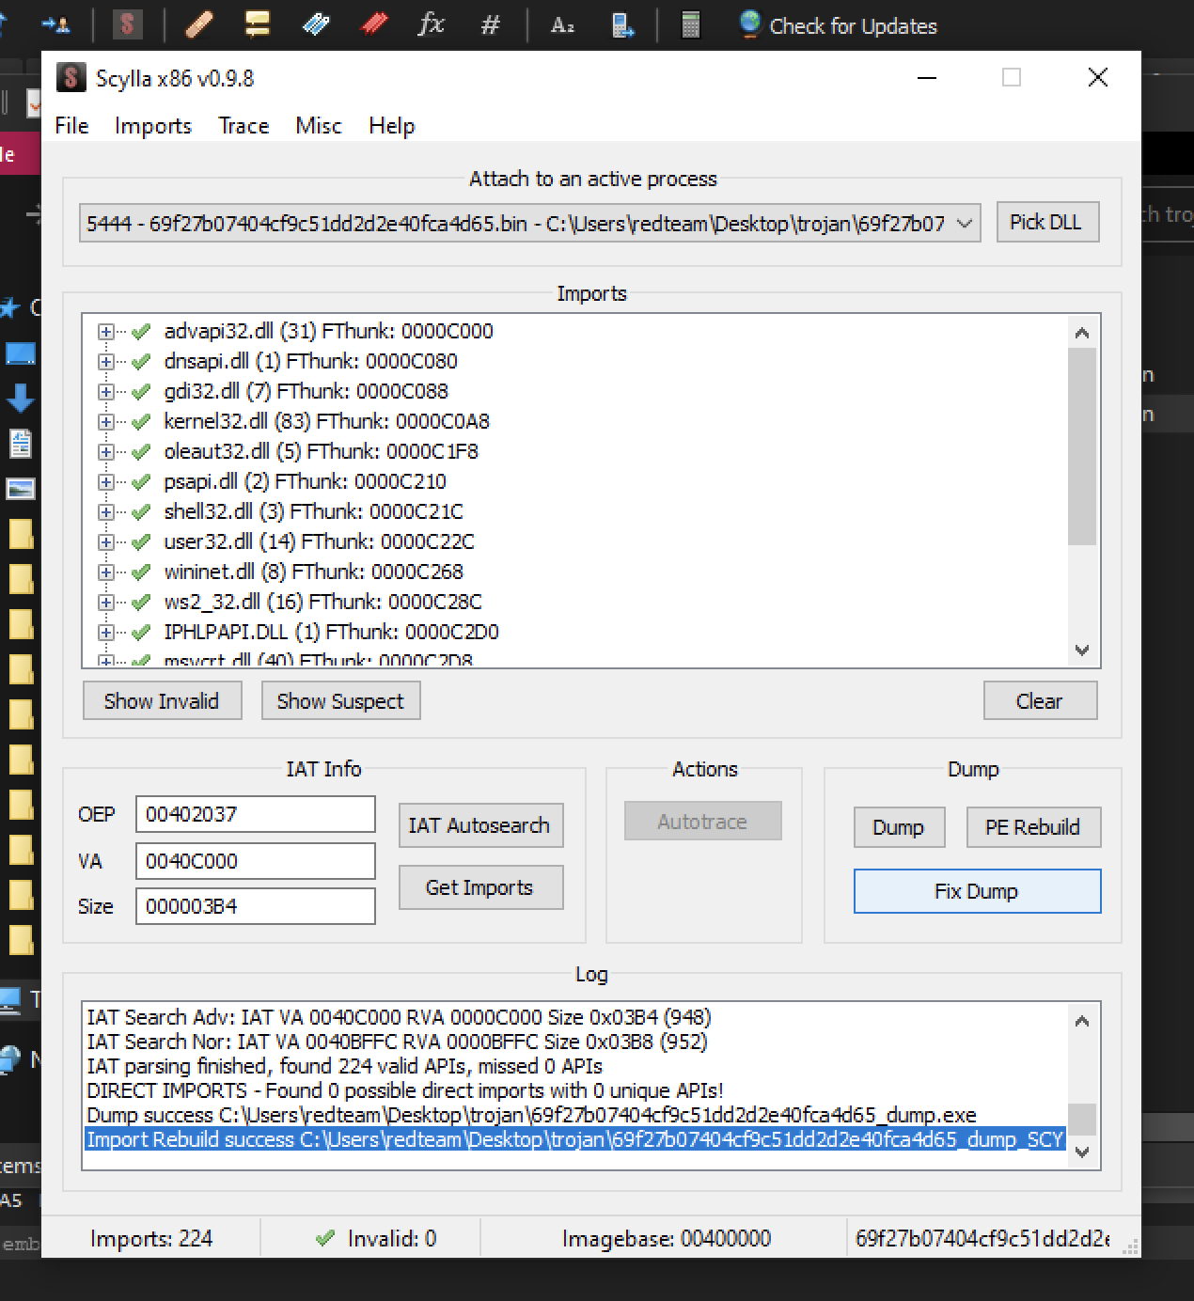Viewport: 1194px width, 1301px height.
Task: Open the Variables hash icon
Action: pyautogui.click(x=490, y=25)
